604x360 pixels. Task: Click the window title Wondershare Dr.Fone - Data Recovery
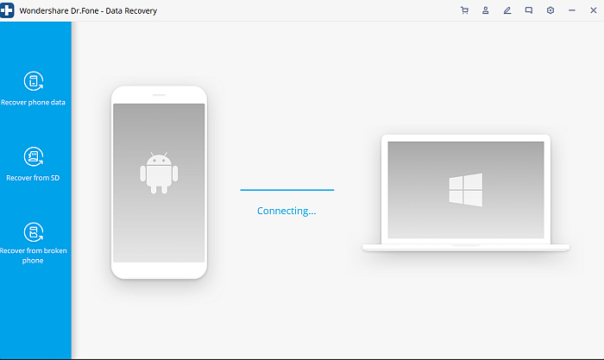pyautogui.click(x=88, y=11)
